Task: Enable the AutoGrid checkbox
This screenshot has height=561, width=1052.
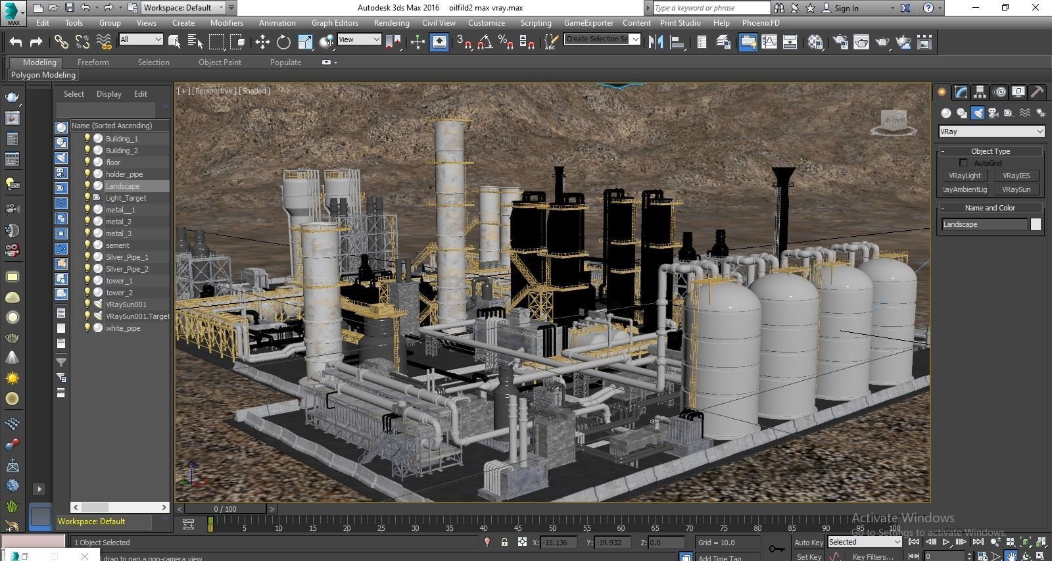Action: point(964,162)
